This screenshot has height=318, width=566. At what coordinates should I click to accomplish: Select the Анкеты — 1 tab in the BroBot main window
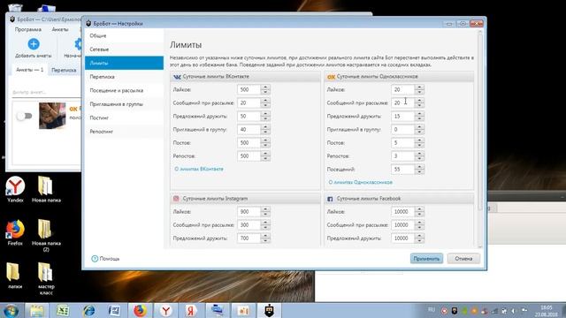point(29,70)
